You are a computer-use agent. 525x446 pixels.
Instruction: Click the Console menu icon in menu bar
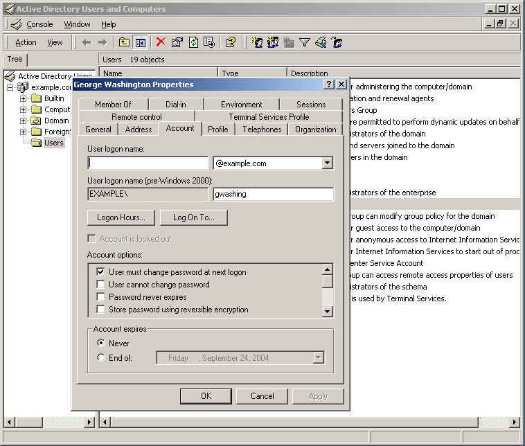coord(16,24)
